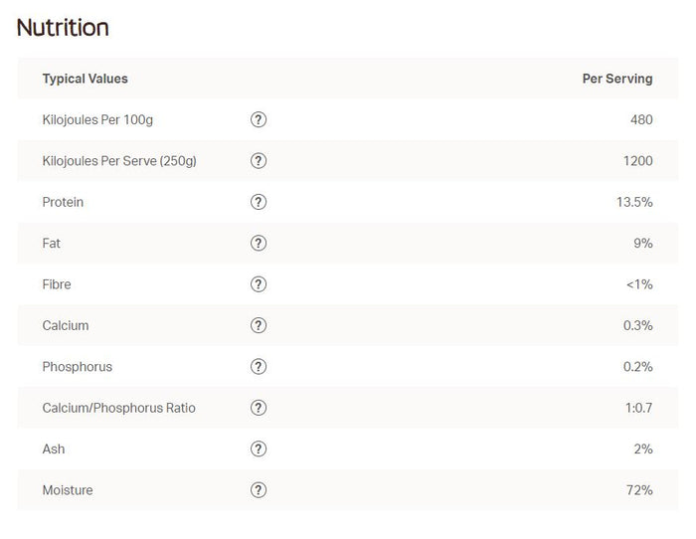696x539 pixels.
Task: Select the Kilojoules Per 100g label
Action: pyautogui.click(x=97, y=120)
